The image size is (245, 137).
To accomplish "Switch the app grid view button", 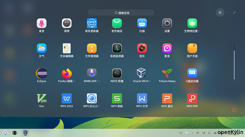I will click(220, 12).
